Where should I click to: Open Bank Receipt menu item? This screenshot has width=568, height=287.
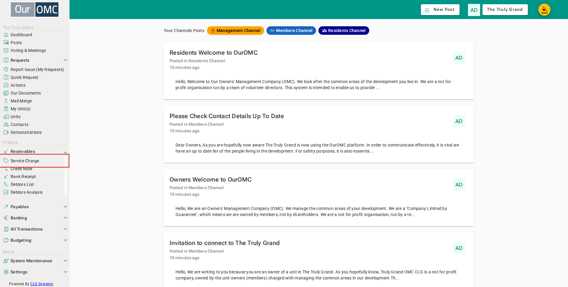tap(23, 176)
